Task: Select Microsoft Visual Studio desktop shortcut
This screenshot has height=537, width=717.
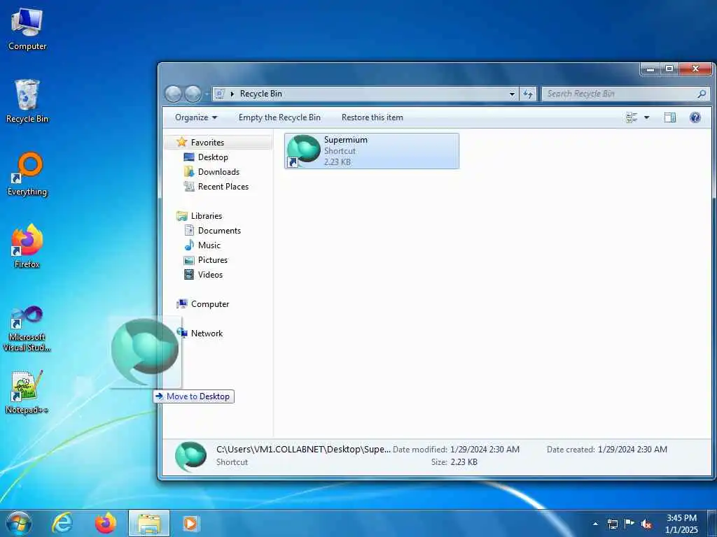Action: (27, 329)
